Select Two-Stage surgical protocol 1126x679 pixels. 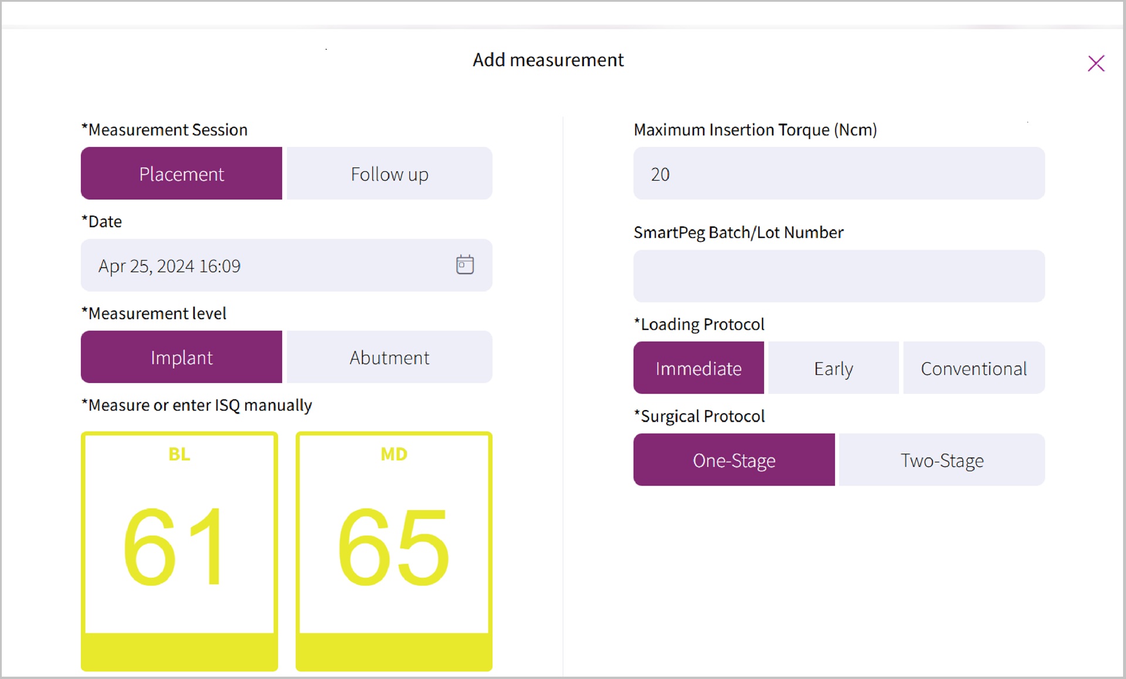click(942, 460)
